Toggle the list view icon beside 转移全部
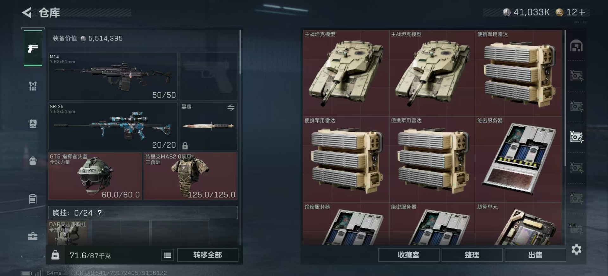The image size is (608, 276). click(x=168, y=255)
